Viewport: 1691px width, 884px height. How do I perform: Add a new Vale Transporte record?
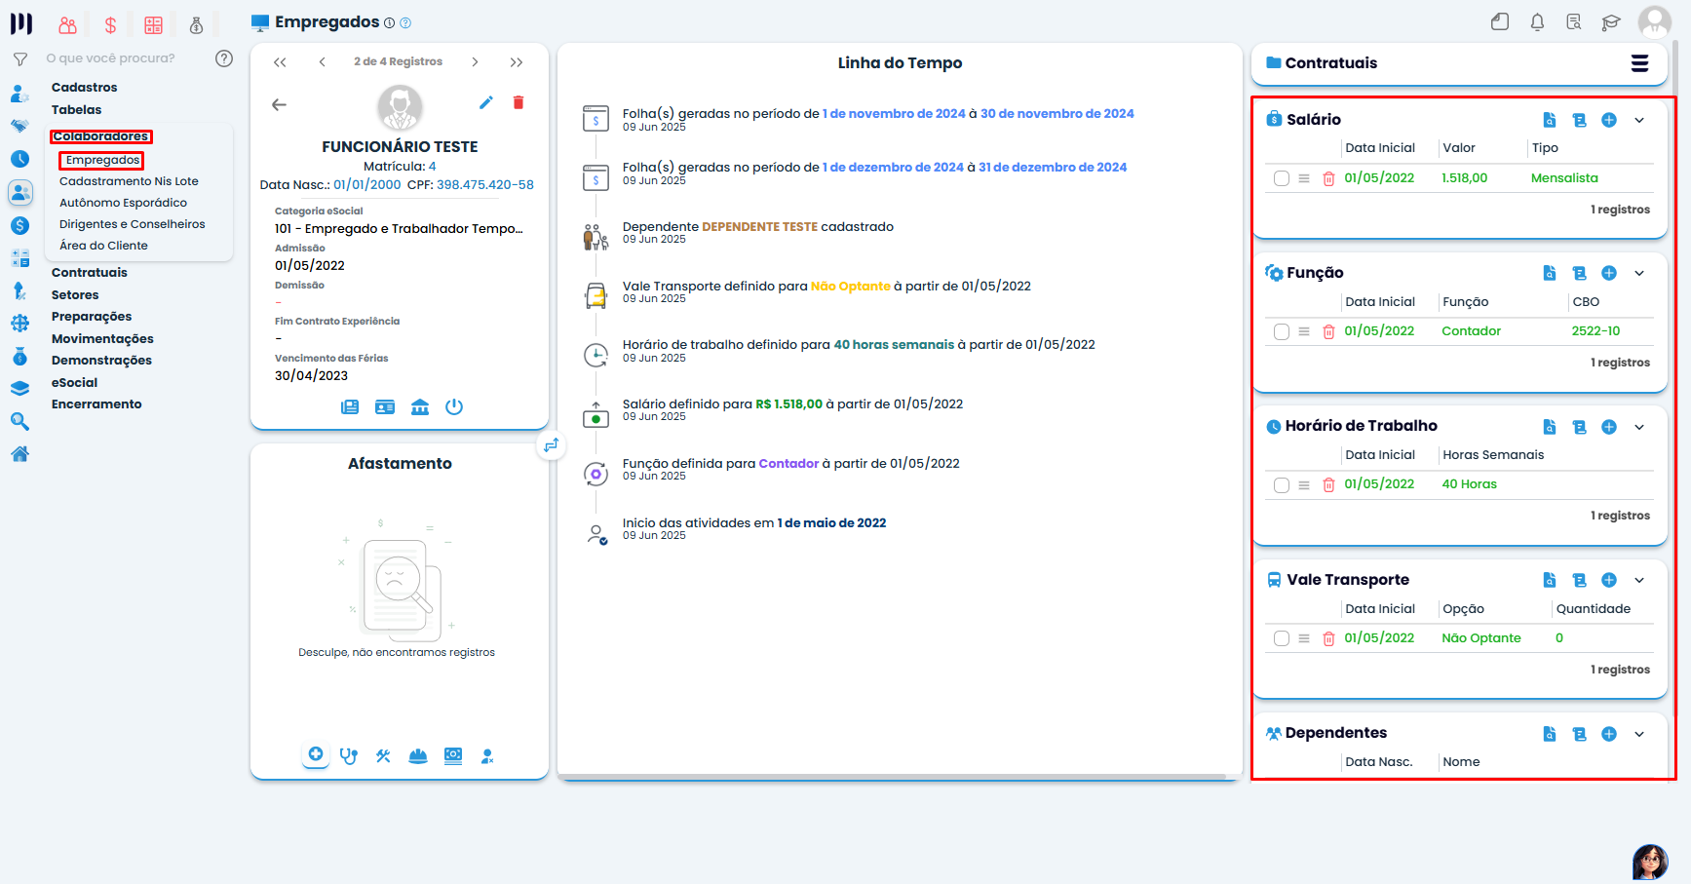click(x=1609, y=580)
